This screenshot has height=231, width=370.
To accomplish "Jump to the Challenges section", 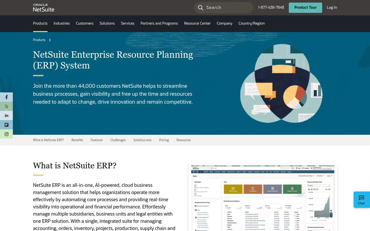I will pos(118,140).
